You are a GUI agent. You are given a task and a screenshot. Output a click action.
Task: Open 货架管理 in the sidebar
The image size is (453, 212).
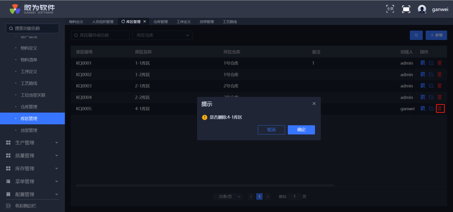pyautogui.click(x=29, y=130)
